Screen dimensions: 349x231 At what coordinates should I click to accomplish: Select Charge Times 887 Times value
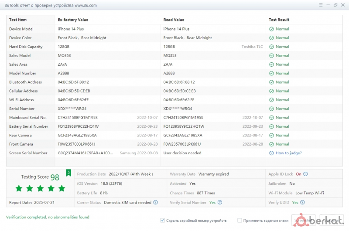pyautogui.click(x=206, y=193)
